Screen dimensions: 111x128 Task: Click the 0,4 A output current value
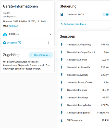106,52
